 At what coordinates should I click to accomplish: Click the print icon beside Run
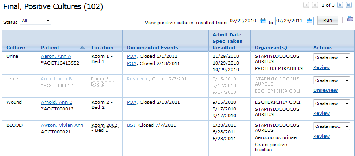click(350, 19)
